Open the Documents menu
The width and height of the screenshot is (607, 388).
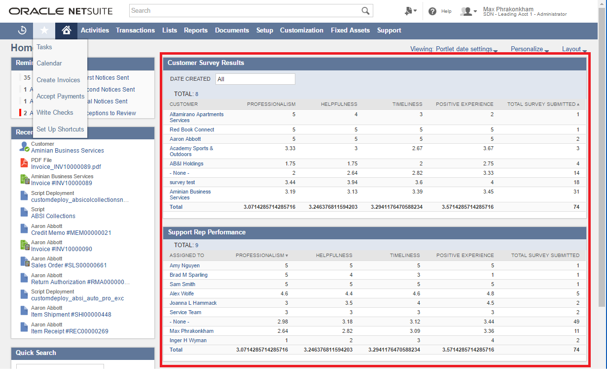[x=232, y=31]
